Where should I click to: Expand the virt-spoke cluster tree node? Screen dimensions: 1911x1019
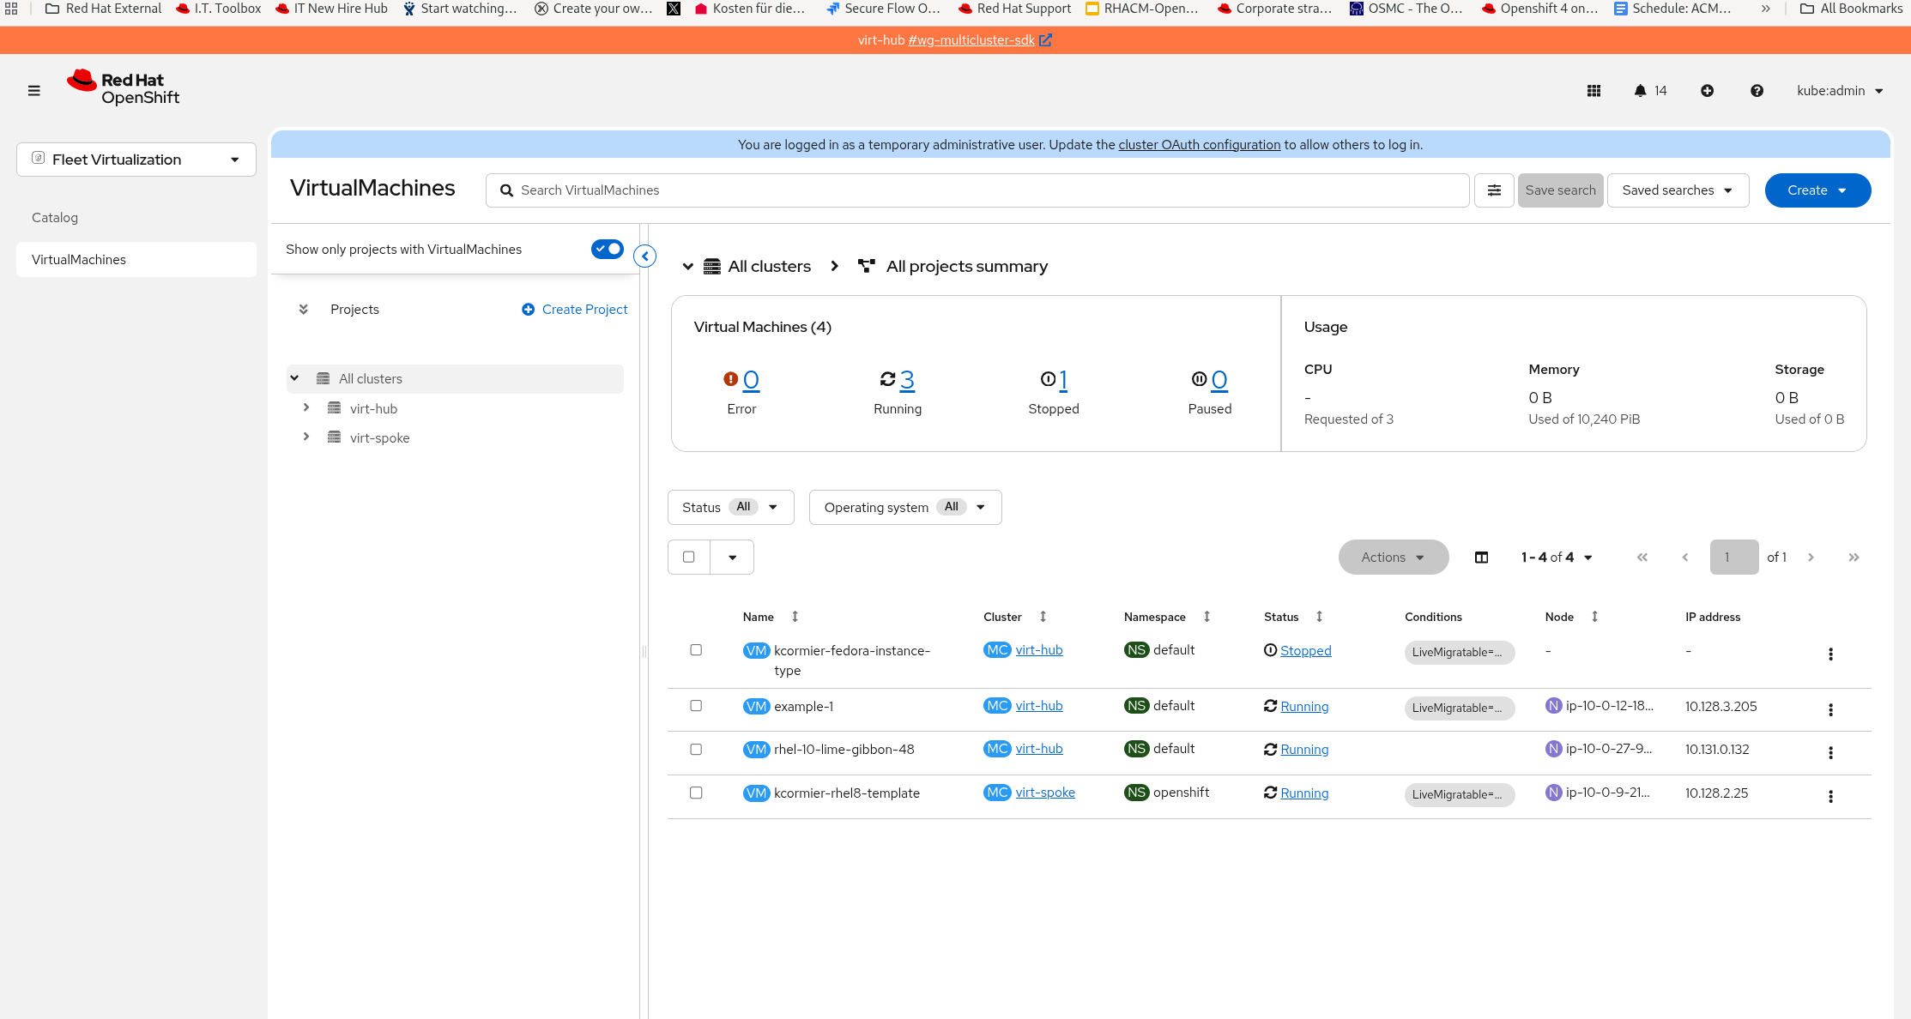(306, 437)
